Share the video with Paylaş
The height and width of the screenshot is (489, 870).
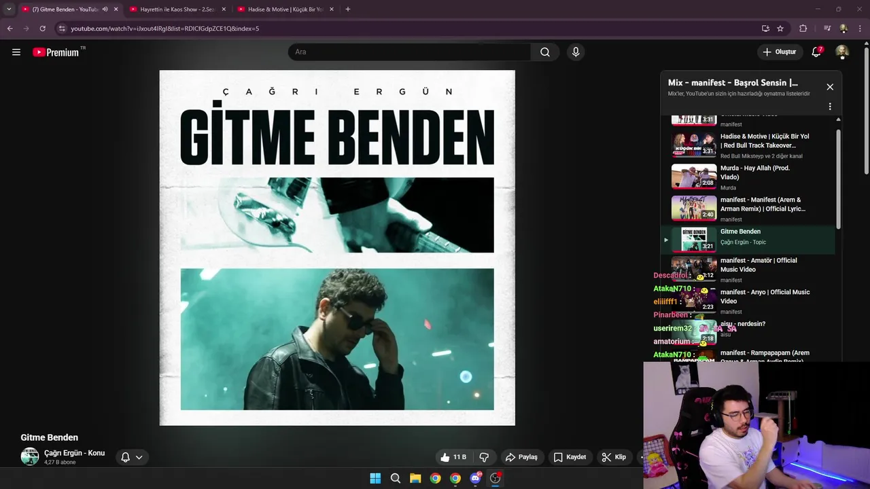pos(521,457)
